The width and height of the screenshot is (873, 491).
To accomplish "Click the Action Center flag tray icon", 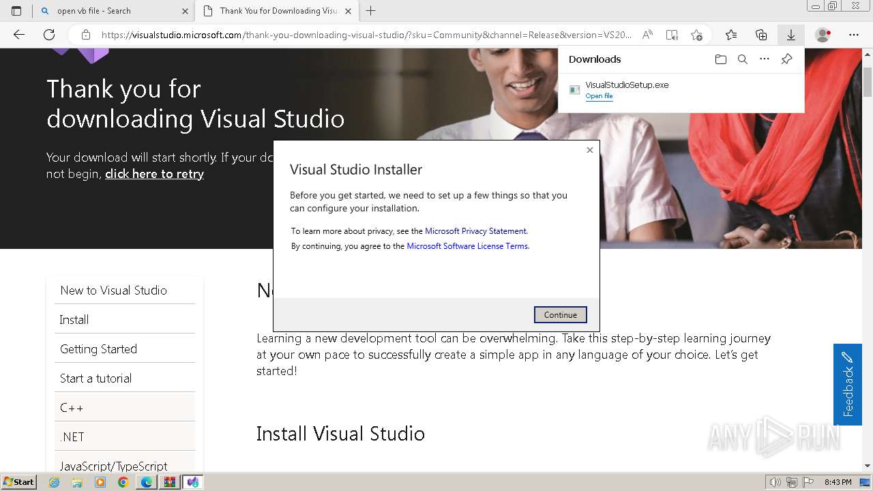I will [808, 482].
